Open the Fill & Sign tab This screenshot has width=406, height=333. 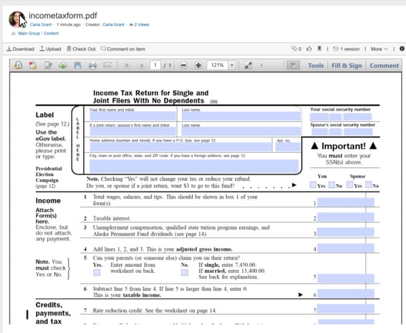346,66
